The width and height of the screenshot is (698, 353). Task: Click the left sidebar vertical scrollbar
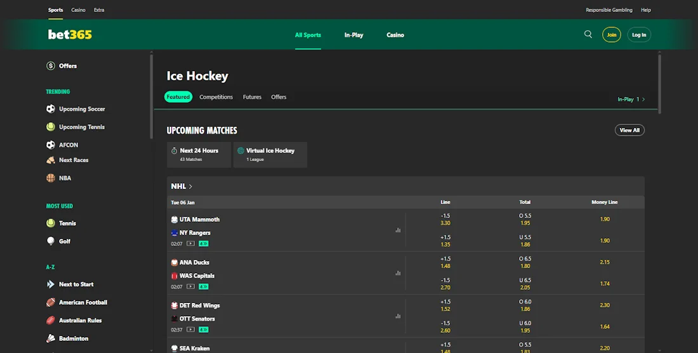coord(152,96)
